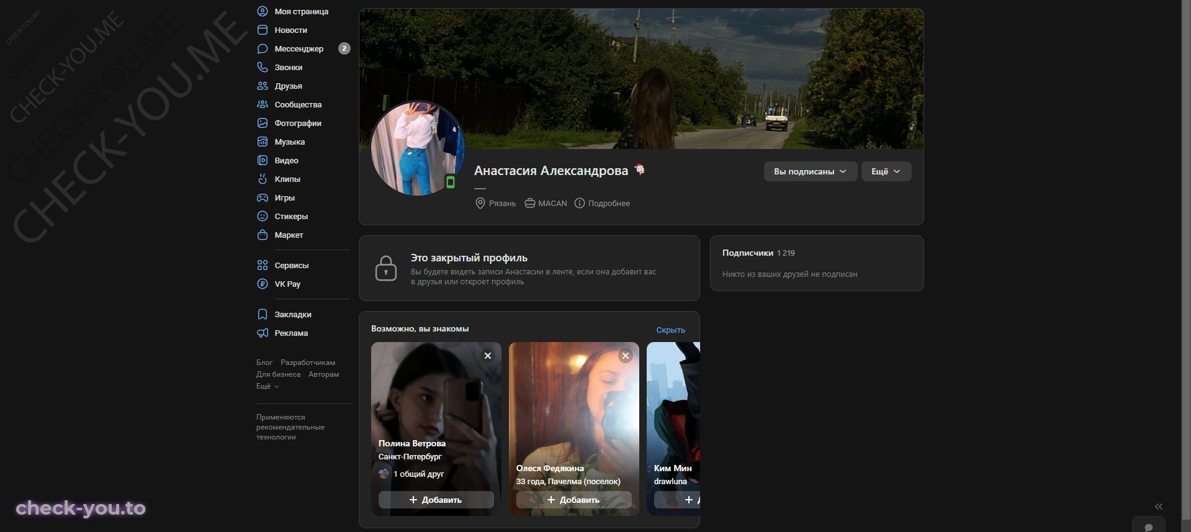Open Подробнее profile details link
The width and height of the screenshot is (1191, 532).
[609, 203]
